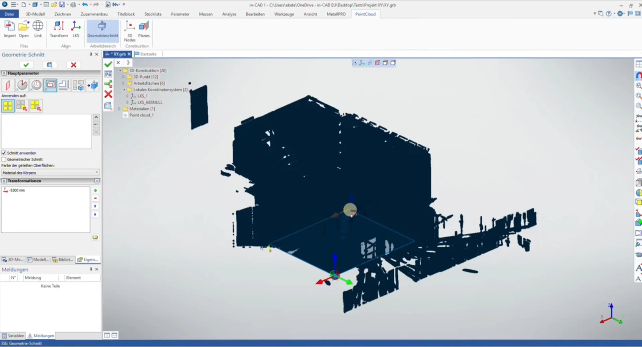Disable the Schnitt anwenden checkbox
The height and width of the screenshot is (347, 642).
(x=4, y=153)
